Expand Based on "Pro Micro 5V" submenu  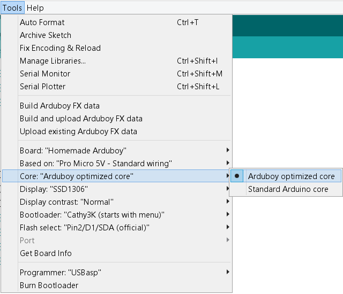click(95, 164)
